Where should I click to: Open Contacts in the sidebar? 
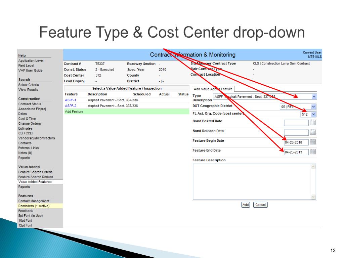[x=25, y=143]
